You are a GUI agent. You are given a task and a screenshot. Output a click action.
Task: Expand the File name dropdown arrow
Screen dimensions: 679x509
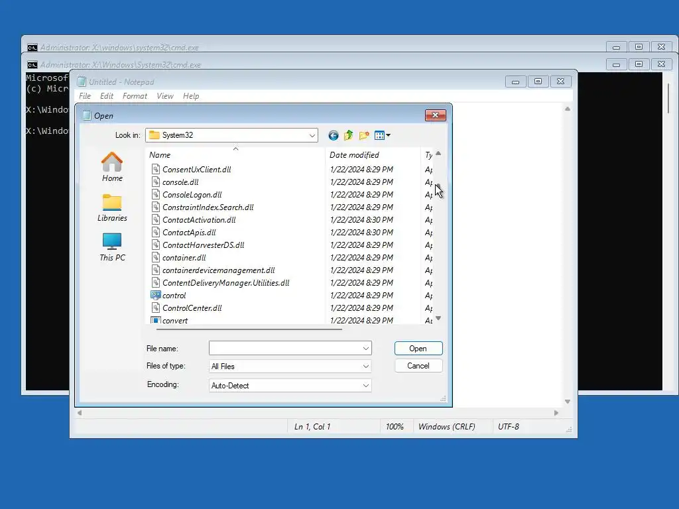(366, 349)
